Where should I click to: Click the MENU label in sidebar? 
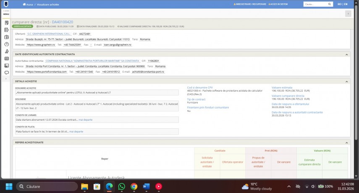coord(6,14)
